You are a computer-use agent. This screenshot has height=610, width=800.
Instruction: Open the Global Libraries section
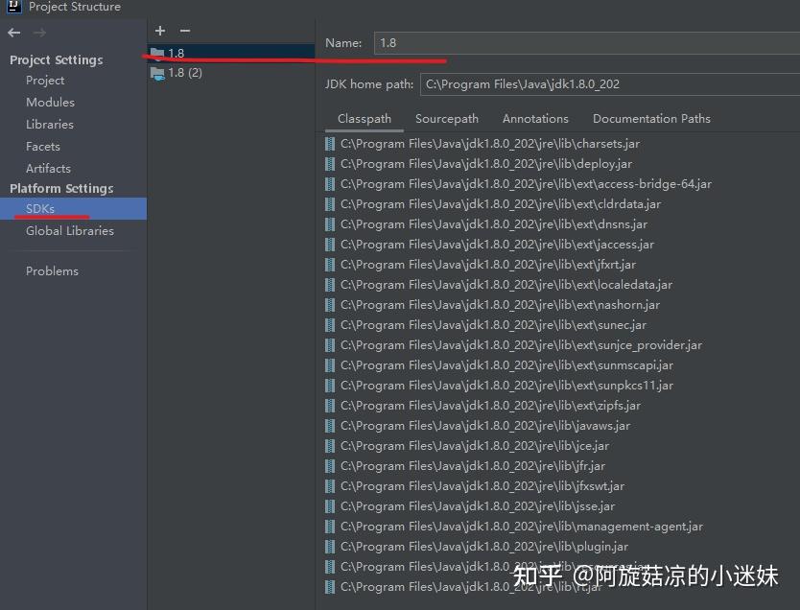point(70,230)
